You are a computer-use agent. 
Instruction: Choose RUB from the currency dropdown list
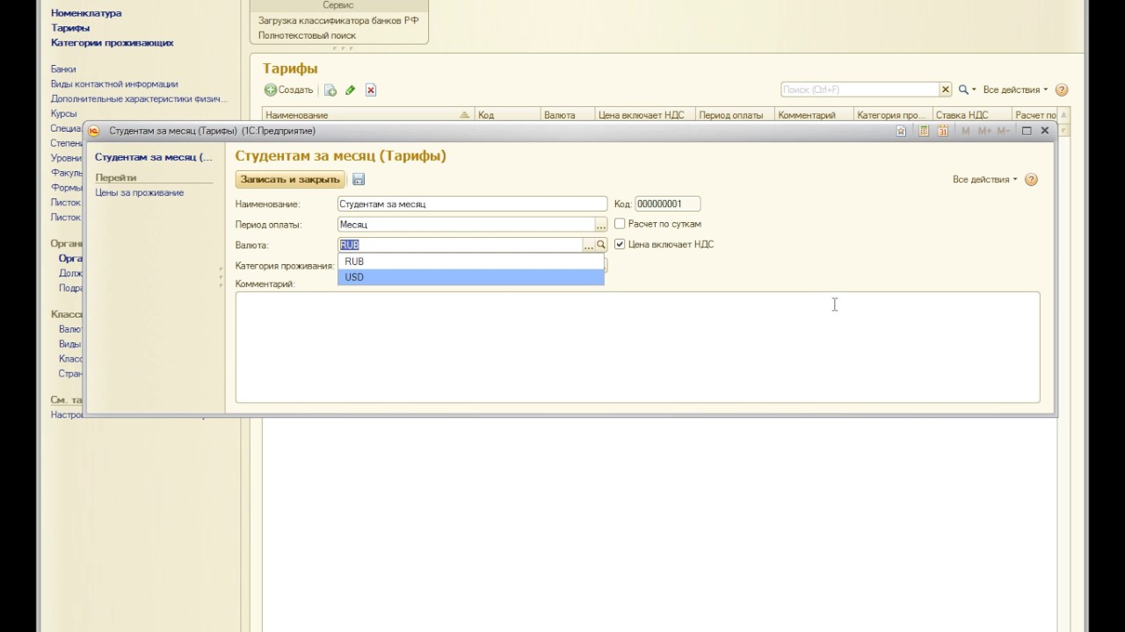(471, 262)
